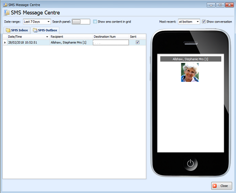Click the row indicator arrow beside 28/02/2018
This screenshot has height=193, width=236.
point(5,42)
